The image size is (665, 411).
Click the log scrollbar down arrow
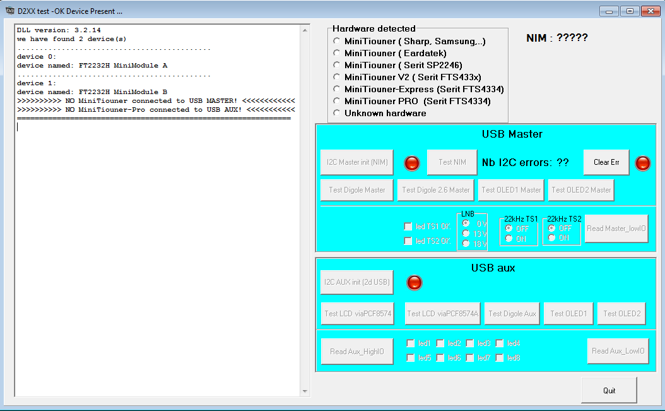(x=305, y=391)
